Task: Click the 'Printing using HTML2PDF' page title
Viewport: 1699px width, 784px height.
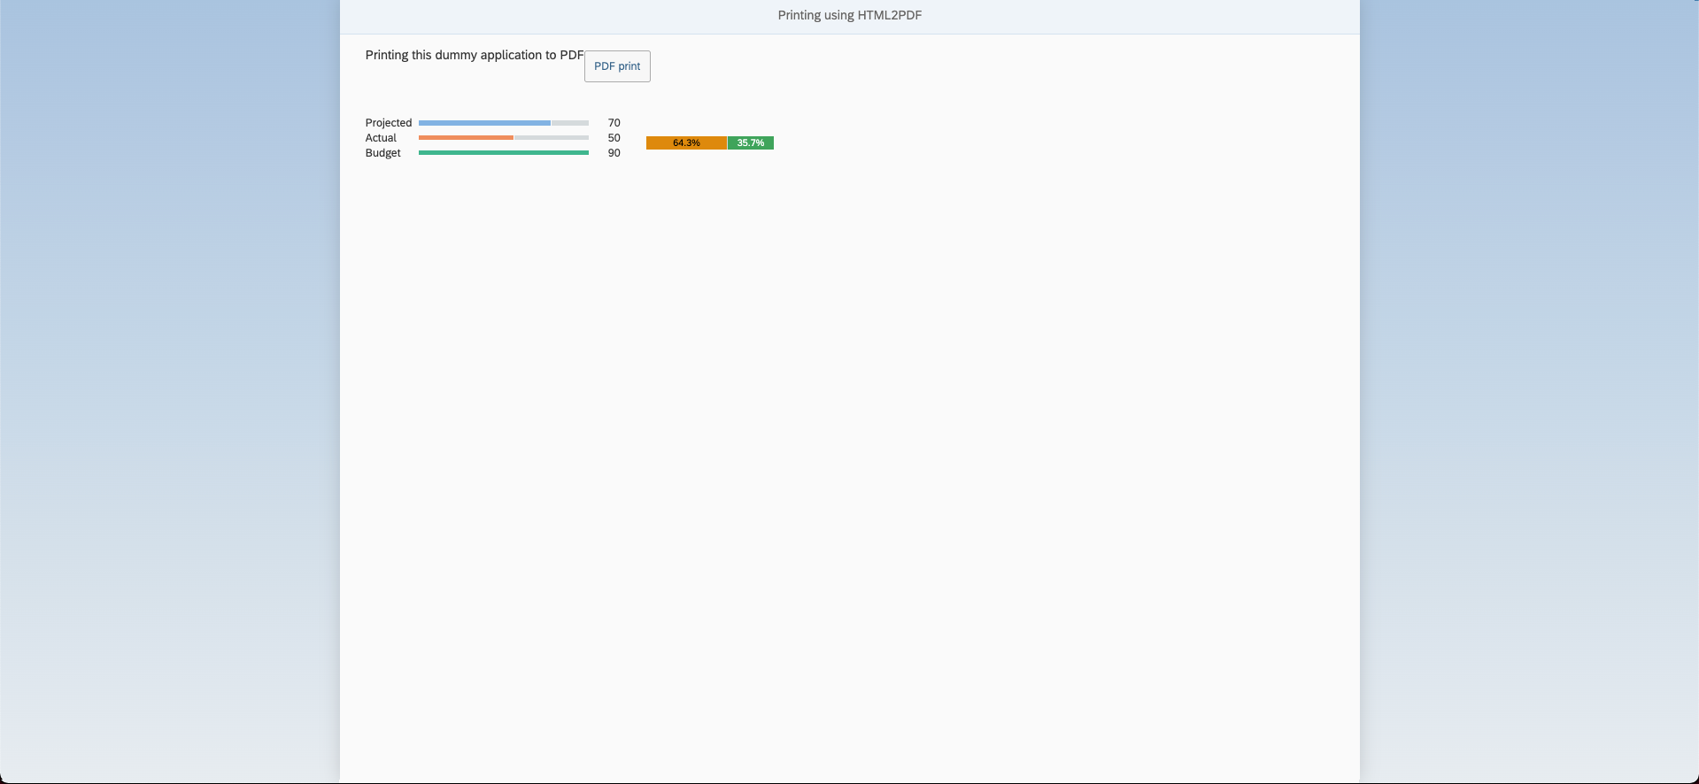Action: tap(849, 15)
